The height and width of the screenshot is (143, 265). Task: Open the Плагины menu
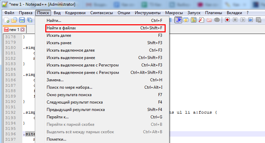pyautogui.click(x=214, y=13)
